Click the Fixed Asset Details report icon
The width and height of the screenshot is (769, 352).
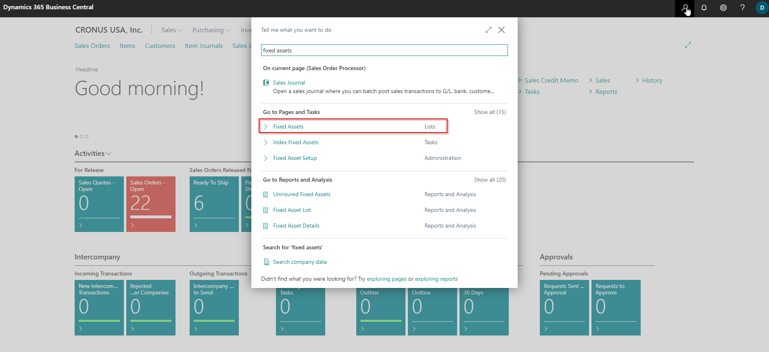(265, 226)
